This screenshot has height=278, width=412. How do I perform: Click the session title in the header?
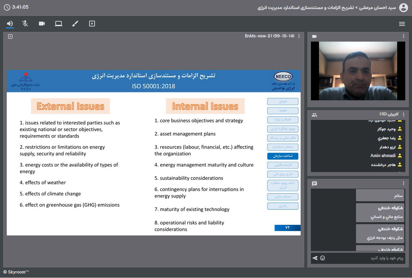tap(327, 8)
